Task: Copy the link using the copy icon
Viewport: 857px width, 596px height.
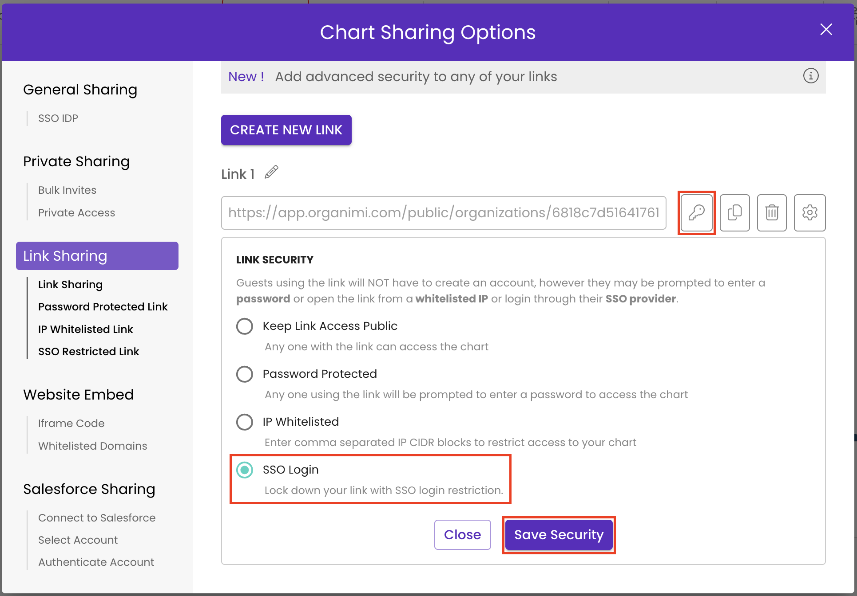Action: (x=734, y=213)
